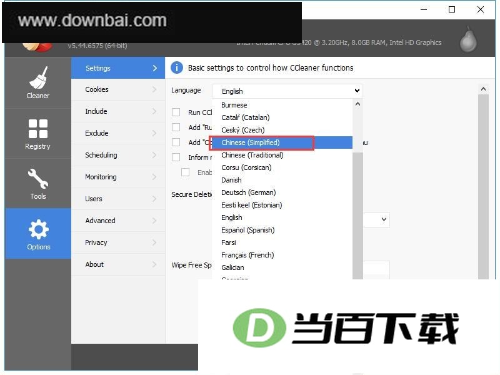
Task: Choose Català (Catalan) language
Action: tap(282, 117)
